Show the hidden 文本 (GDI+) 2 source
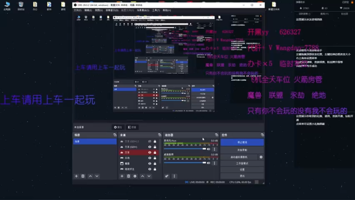Screen dimensions: 355x200 (150, 141)
